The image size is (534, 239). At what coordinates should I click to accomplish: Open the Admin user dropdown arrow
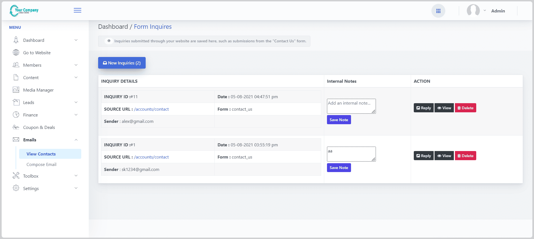pos(485,11)
